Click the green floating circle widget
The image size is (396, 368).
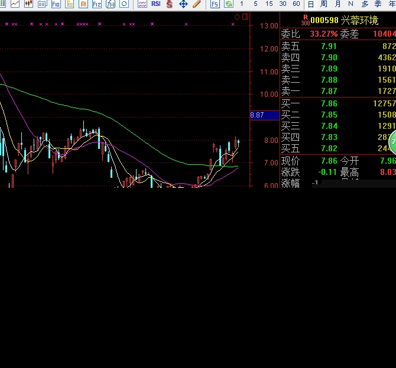pyautogui.click(x=392, y=142)
